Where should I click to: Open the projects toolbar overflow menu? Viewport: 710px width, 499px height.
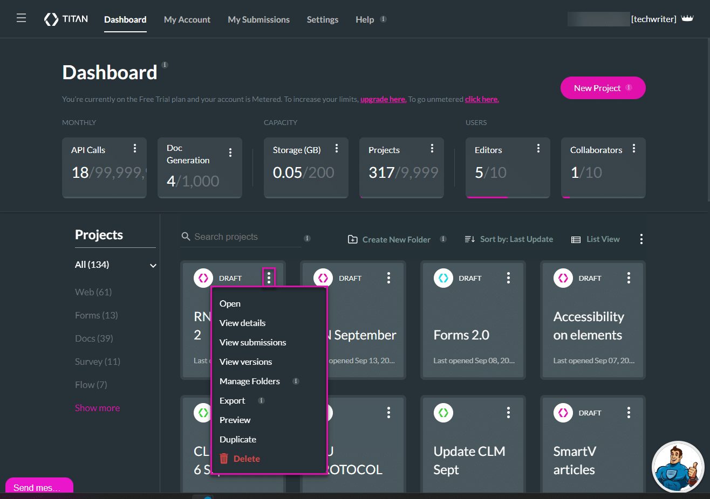tap(641, 239)
